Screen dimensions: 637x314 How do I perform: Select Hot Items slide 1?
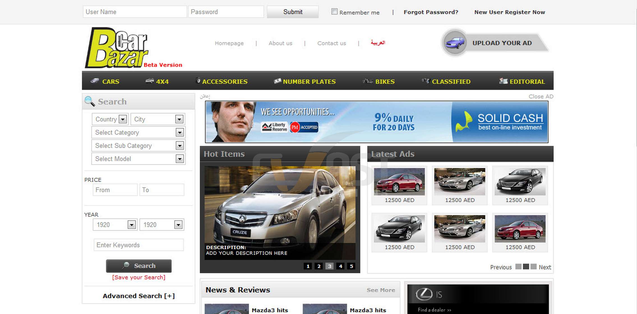pos(308,266)
